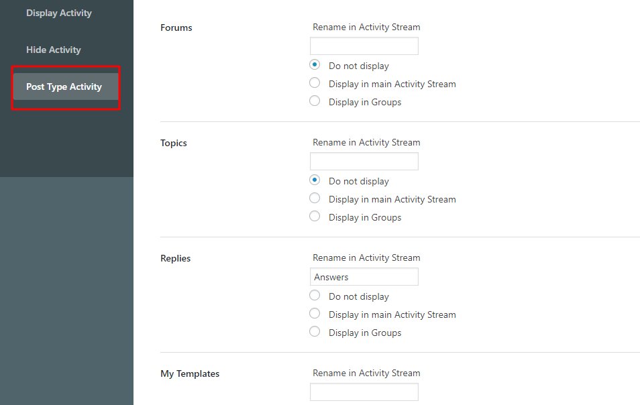Select Do not display for Replies

(315, 295)
